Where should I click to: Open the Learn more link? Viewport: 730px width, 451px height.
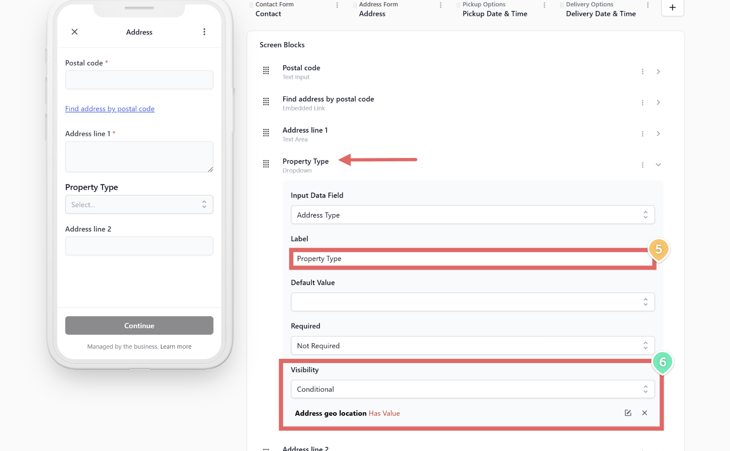[x=176, y=347]
